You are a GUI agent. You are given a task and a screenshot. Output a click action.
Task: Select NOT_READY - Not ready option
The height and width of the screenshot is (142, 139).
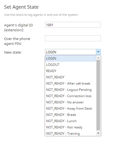(71, 127)
